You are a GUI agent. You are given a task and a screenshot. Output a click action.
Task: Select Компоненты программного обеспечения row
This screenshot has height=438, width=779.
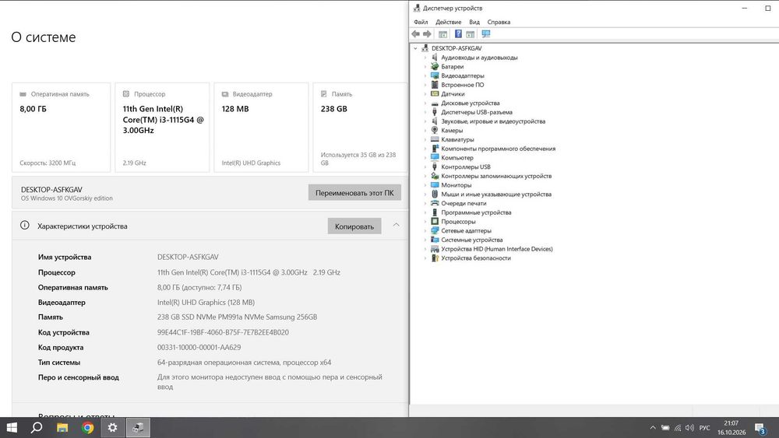click(499, 149)
